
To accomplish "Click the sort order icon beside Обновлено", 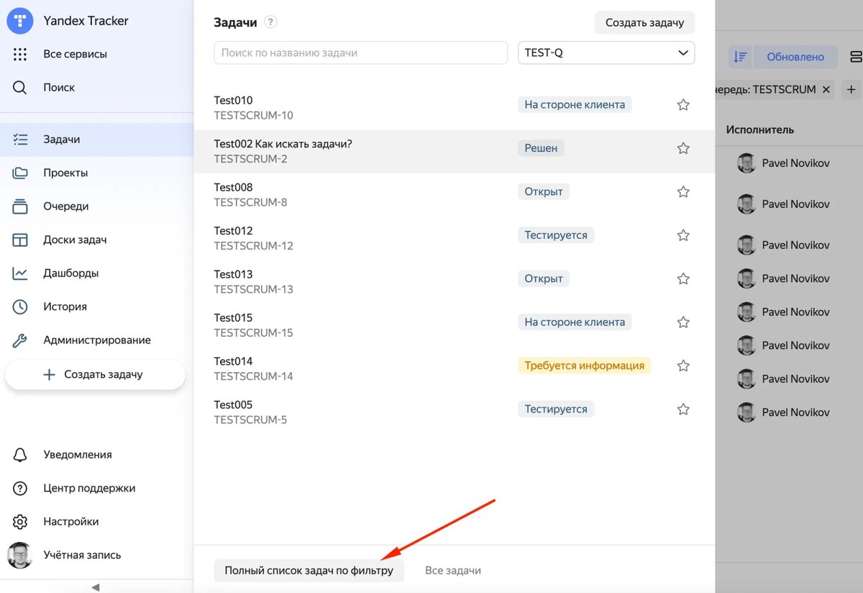I will (x=741, y=57).
